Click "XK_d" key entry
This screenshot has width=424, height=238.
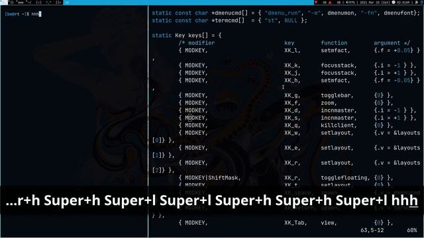292,110
